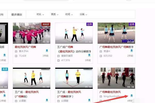Click the 635,052 play count
This screenshot has width=155, height=103.
108,56
